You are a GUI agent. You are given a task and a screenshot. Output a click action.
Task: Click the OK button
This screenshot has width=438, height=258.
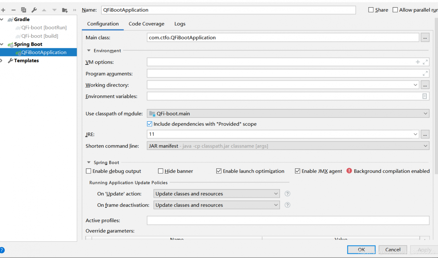click(361, 250)
